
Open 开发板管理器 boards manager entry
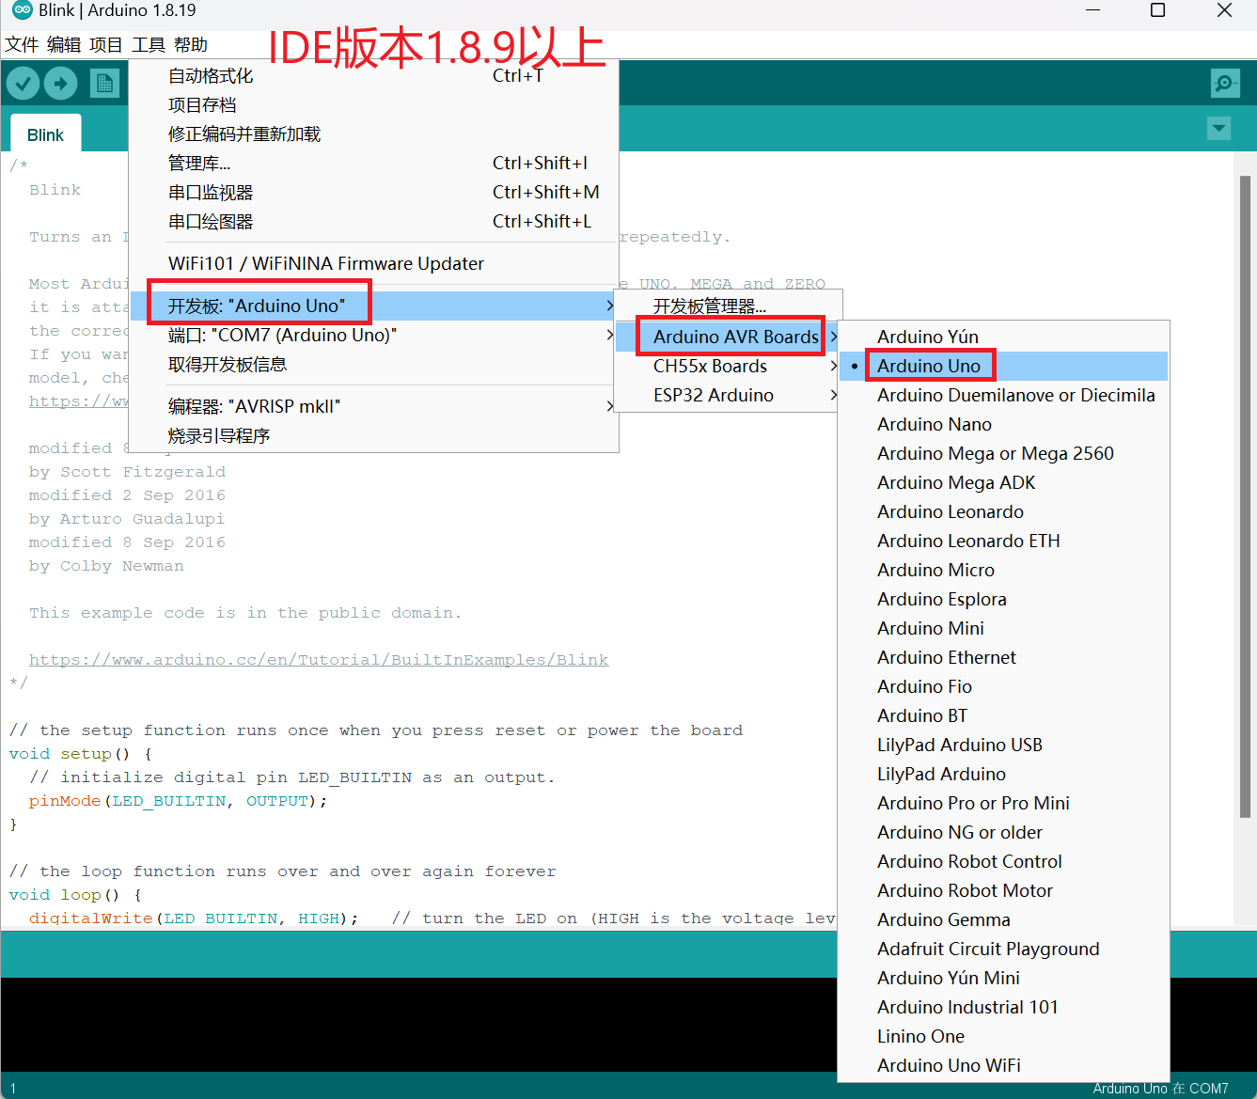[709, 306]
